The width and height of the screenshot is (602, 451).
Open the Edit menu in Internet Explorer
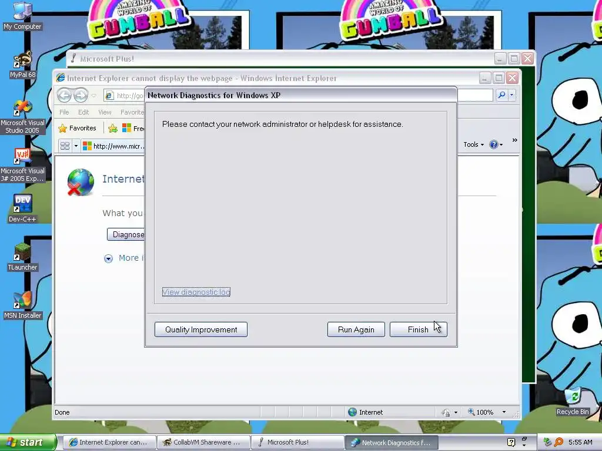click(x=83, y=112)
